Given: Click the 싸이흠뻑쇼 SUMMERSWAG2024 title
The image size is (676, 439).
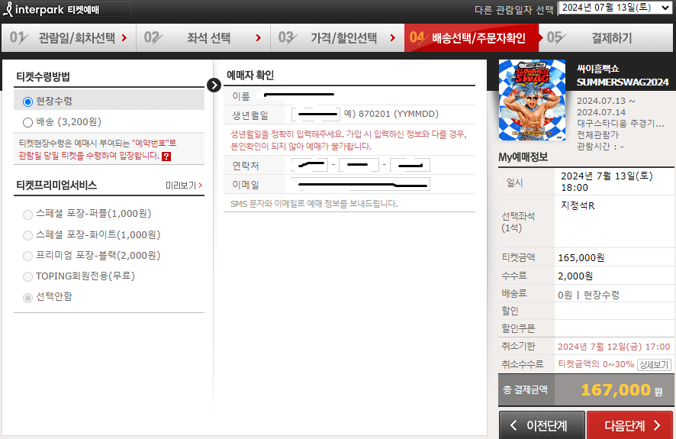Looking at the screenshot, I should [x=623, y=76].
